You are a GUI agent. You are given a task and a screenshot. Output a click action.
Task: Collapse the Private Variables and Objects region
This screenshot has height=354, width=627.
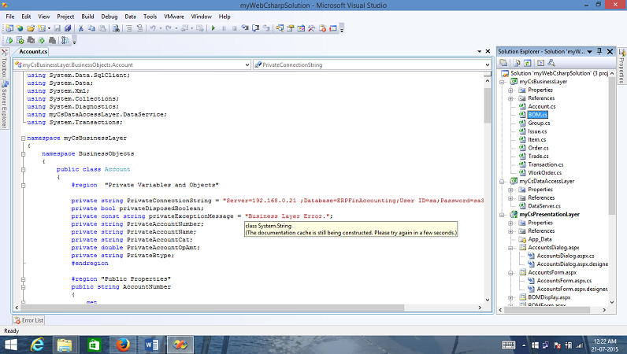pyautogui.click(x=65, y=186)
